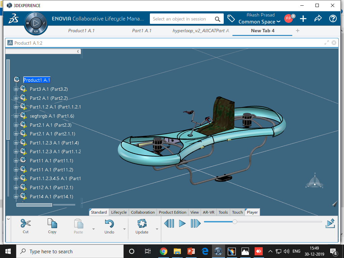Click the AP user avatar
This screenshot has height=258, width=344.
[x=289, y=18]
